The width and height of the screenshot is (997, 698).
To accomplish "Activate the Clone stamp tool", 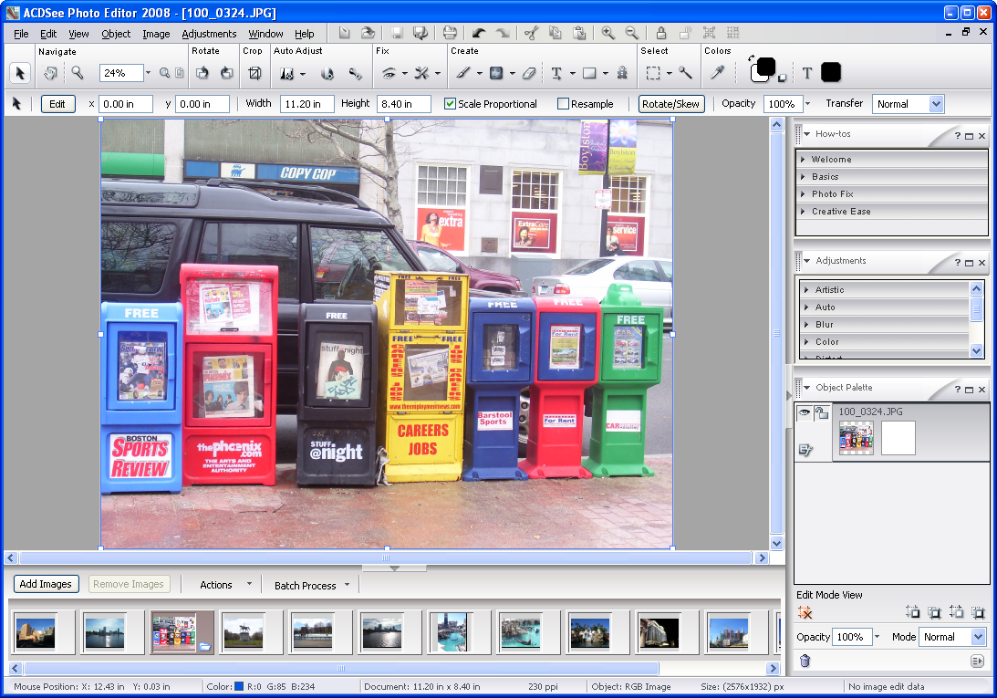I will point(622,73).
